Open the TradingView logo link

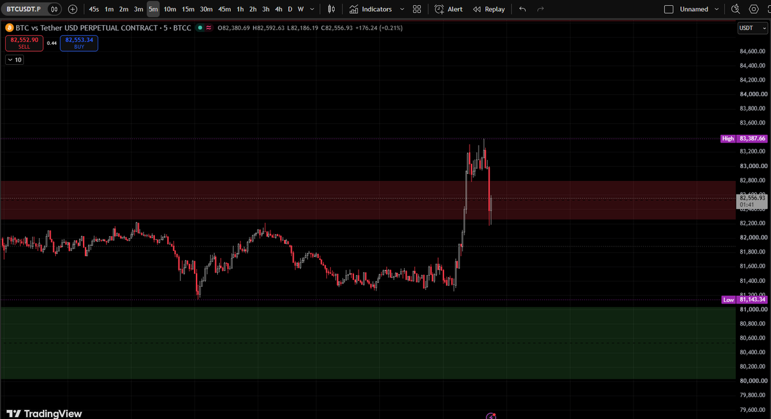pyautogui.click(x=44, y=414)
